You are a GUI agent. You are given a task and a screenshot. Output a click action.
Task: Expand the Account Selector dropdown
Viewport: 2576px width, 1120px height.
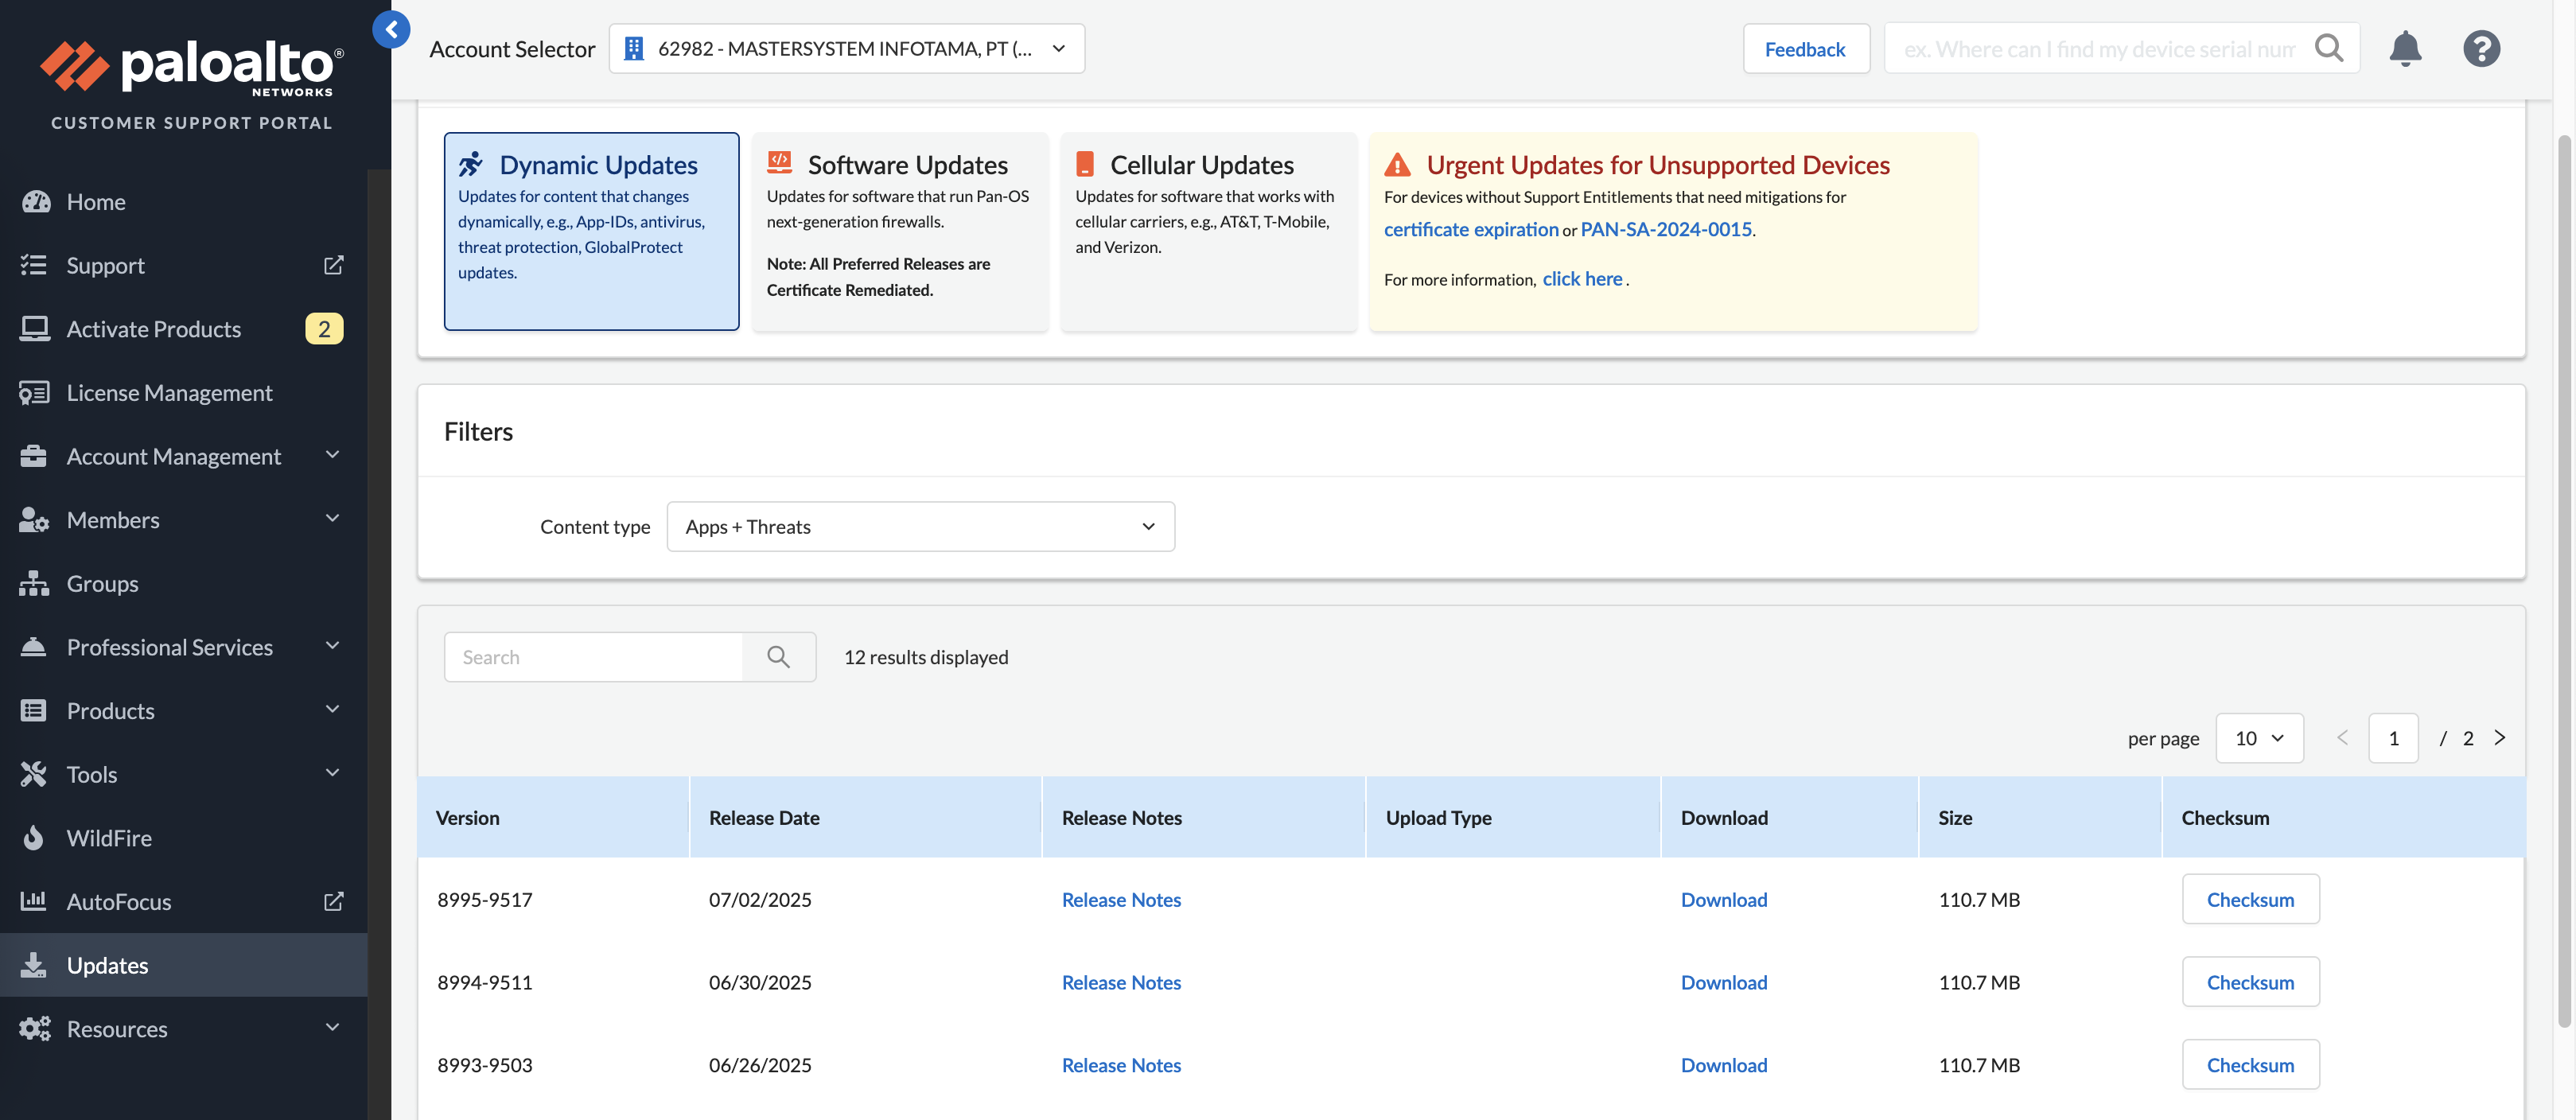click(x=846, y=49)
